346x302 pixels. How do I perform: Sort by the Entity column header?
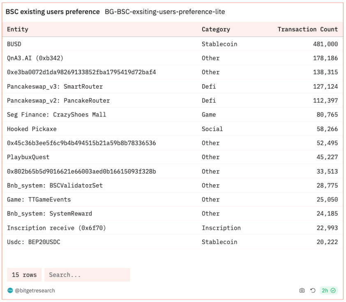18,30
